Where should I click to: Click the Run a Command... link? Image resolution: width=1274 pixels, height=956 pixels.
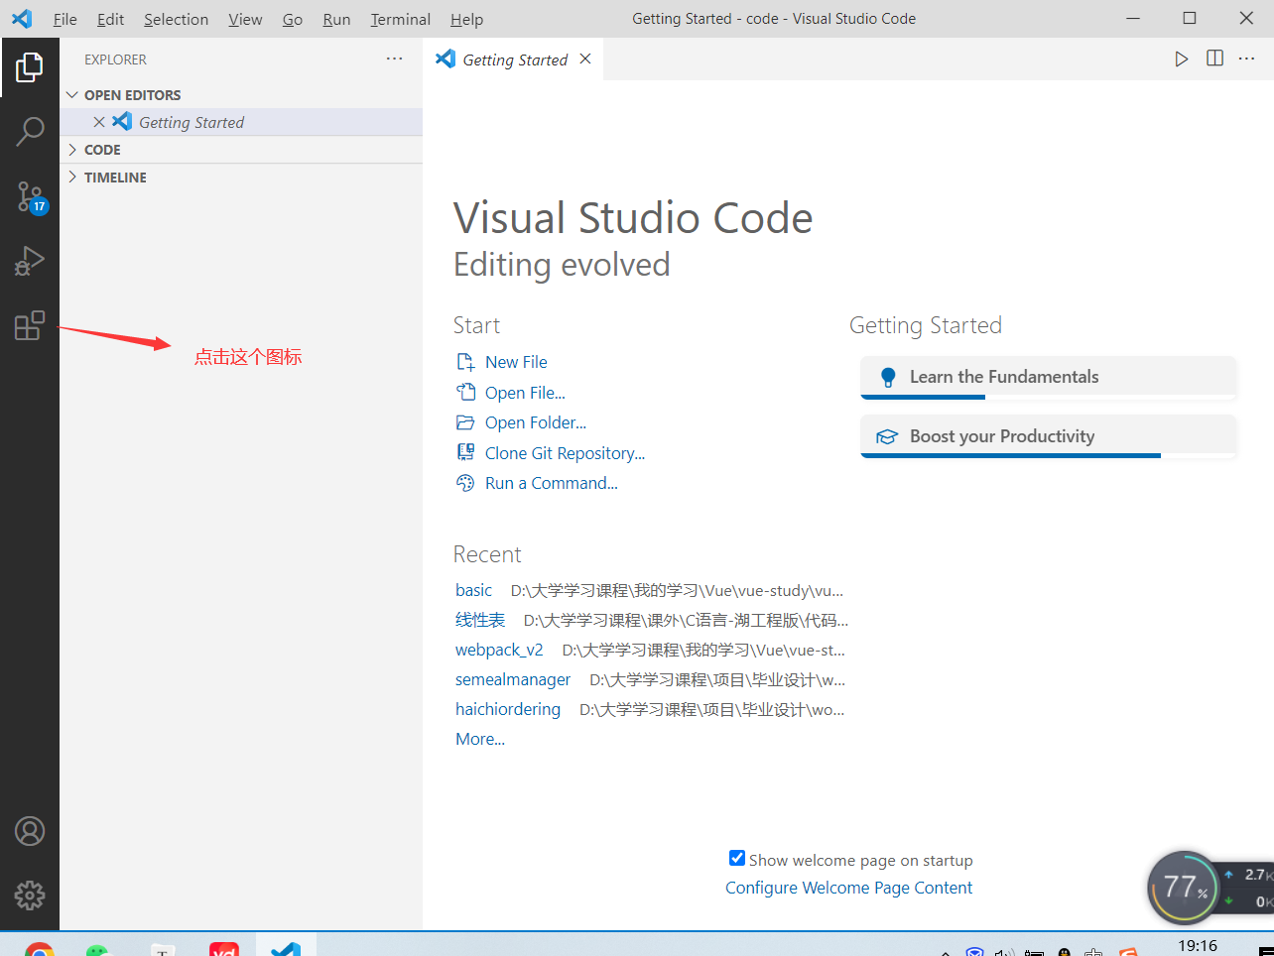coord(552,483)
